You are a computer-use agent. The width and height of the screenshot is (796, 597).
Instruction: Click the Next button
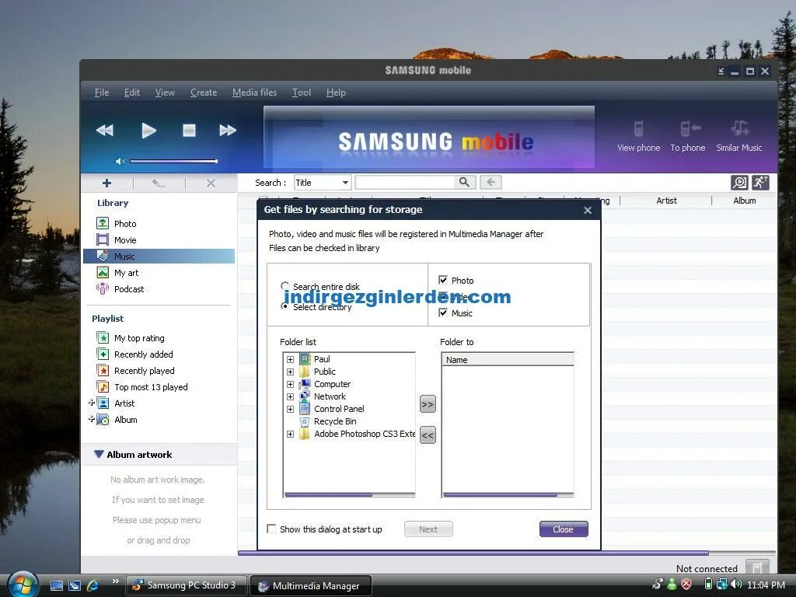point(428,529)
